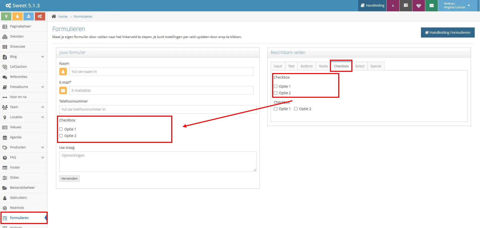The width and height of the screenshot is (480, 228).
Task: Switch to the Input fields tab
Action: (x=278, y=66)
